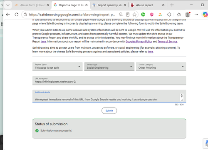Open the pink shield extension icon
Screen dimensions: 208x150
pos(152,15)
